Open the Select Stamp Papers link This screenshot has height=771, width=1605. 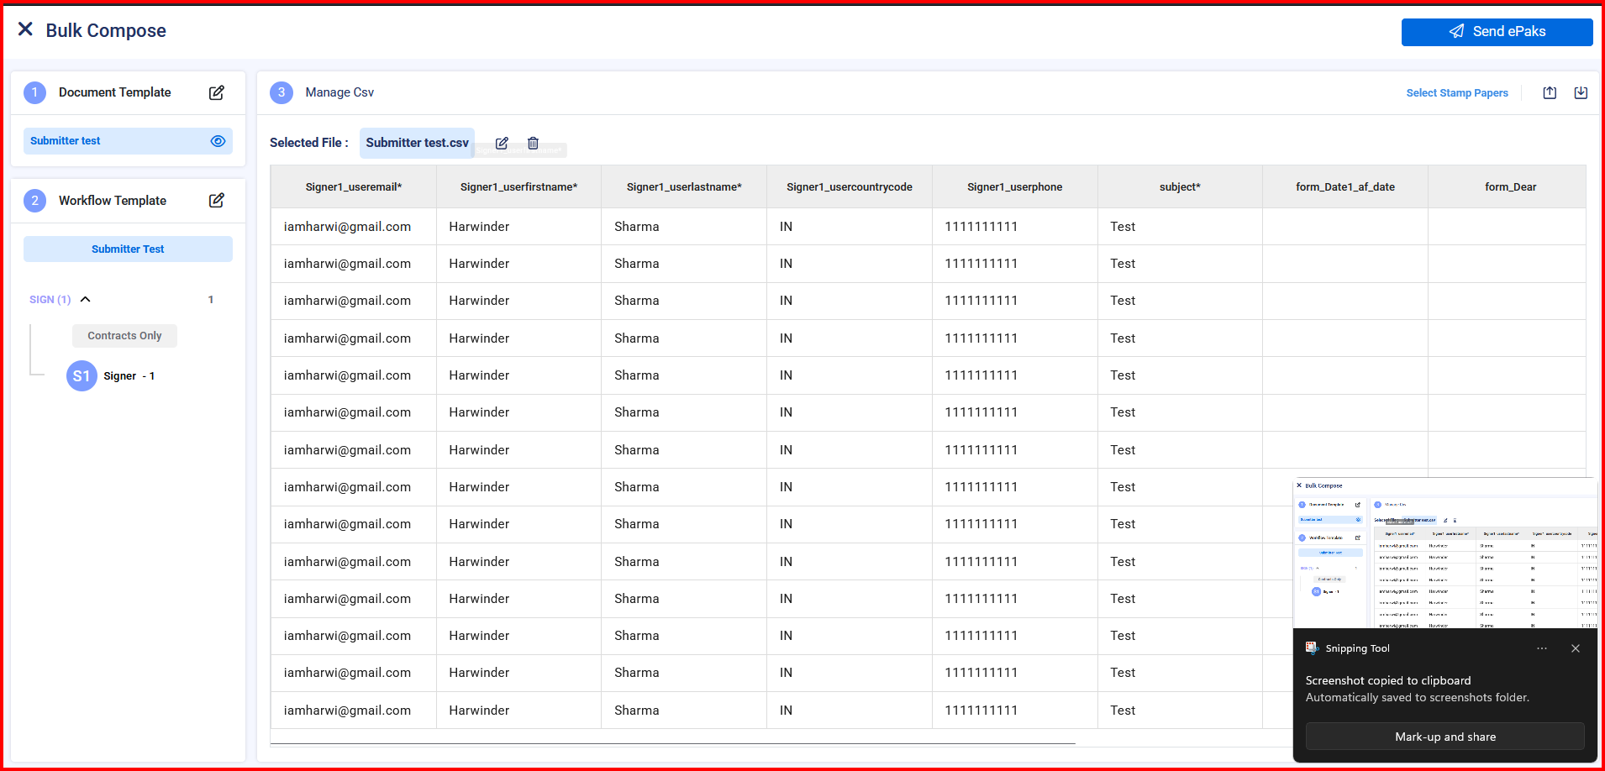(1456, 93)
